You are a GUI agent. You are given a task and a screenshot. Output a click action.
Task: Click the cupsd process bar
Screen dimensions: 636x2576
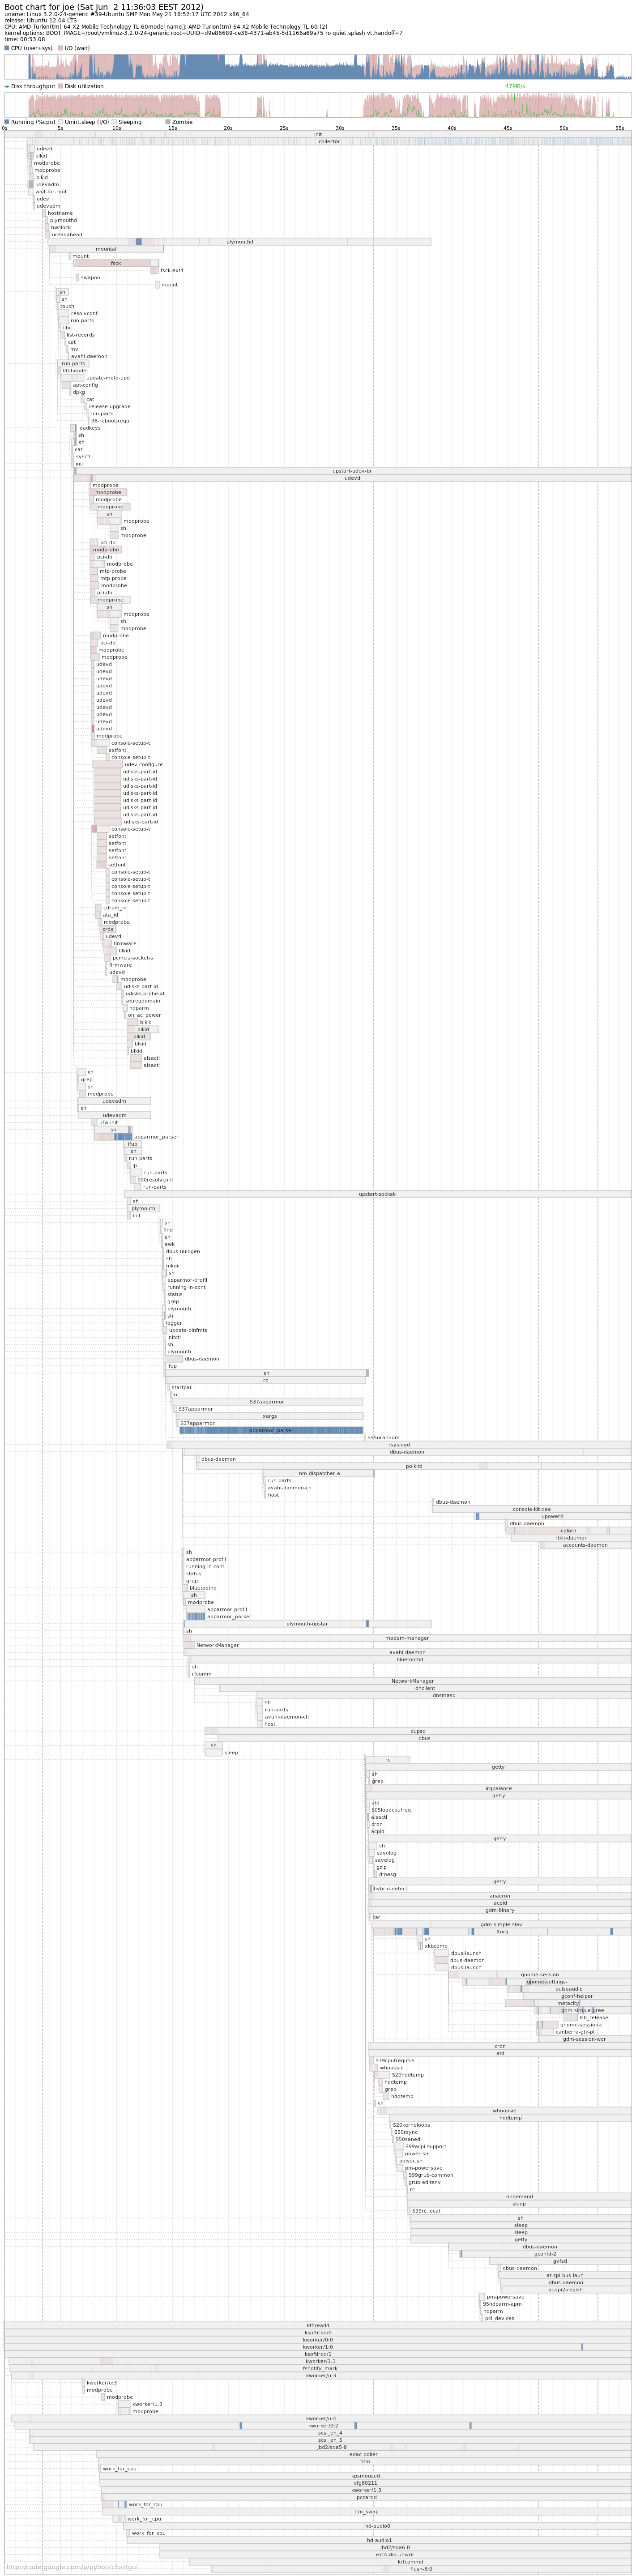tap(418, 1731)
